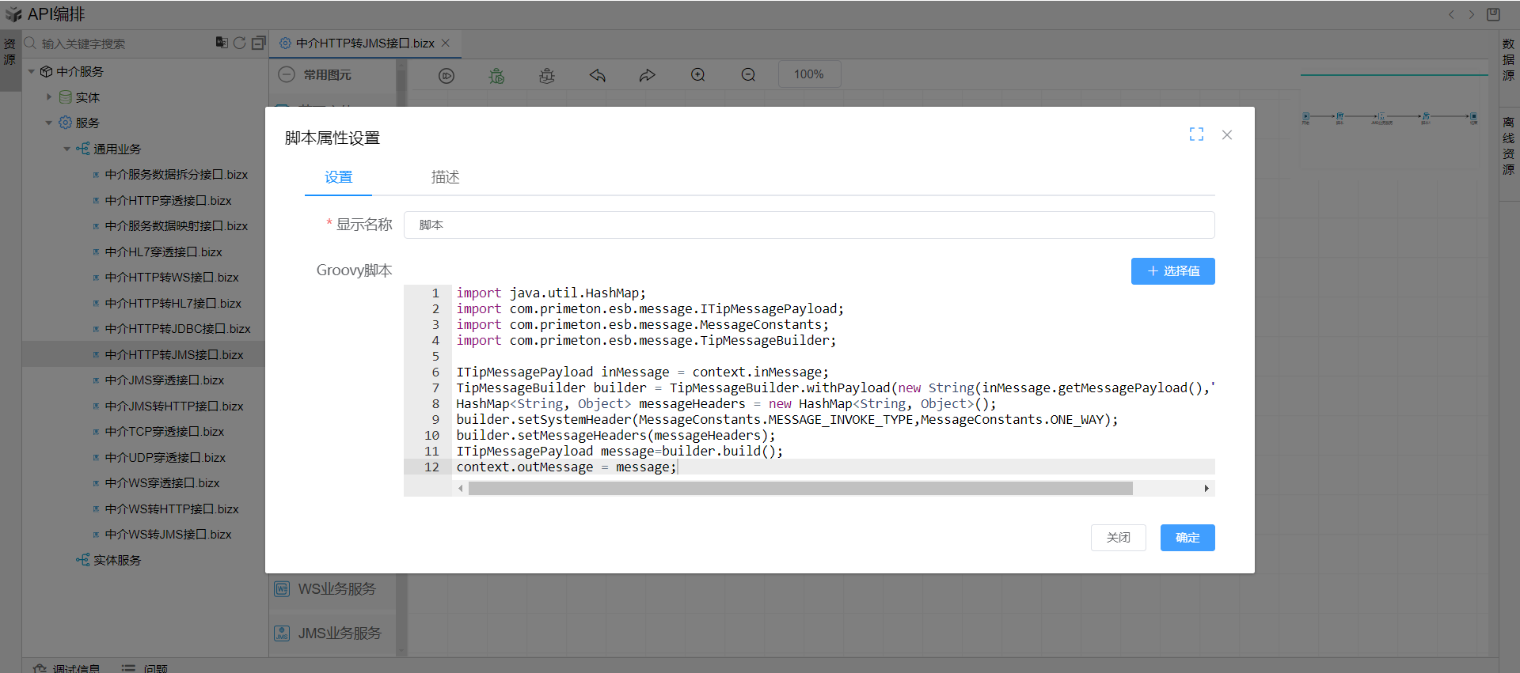
Task: Click the 显示名称 input field
Action: 808,225
